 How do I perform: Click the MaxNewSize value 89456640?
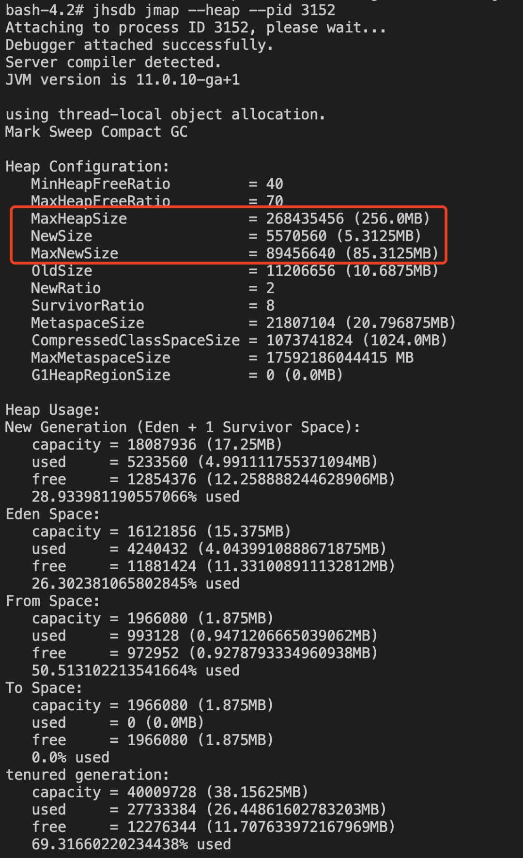pyautogui.click(x=300, y=253)
